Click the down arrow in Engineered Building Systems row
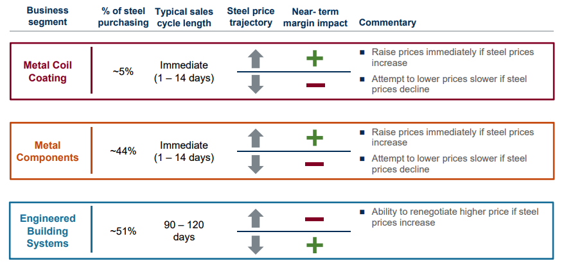This screenshot has width=564, height=268. (256, 244)
